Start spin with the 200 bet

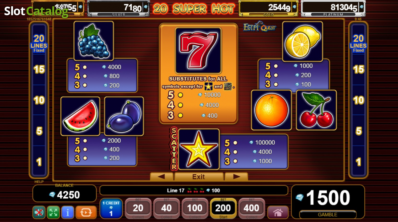click(x=223, y=208)
